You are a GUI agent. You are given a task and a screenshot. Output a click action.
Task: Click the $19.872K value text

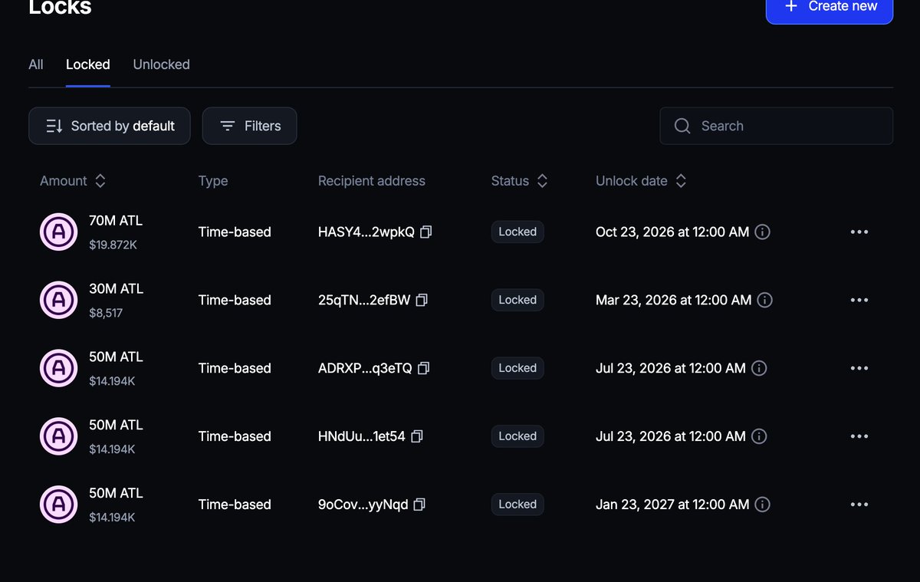pyautogui.click(x=113, y=245)
